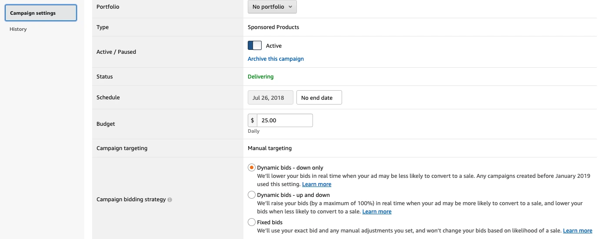Click the Daily label under budget
Screen dimensions: 602x239
coord(253,131)
